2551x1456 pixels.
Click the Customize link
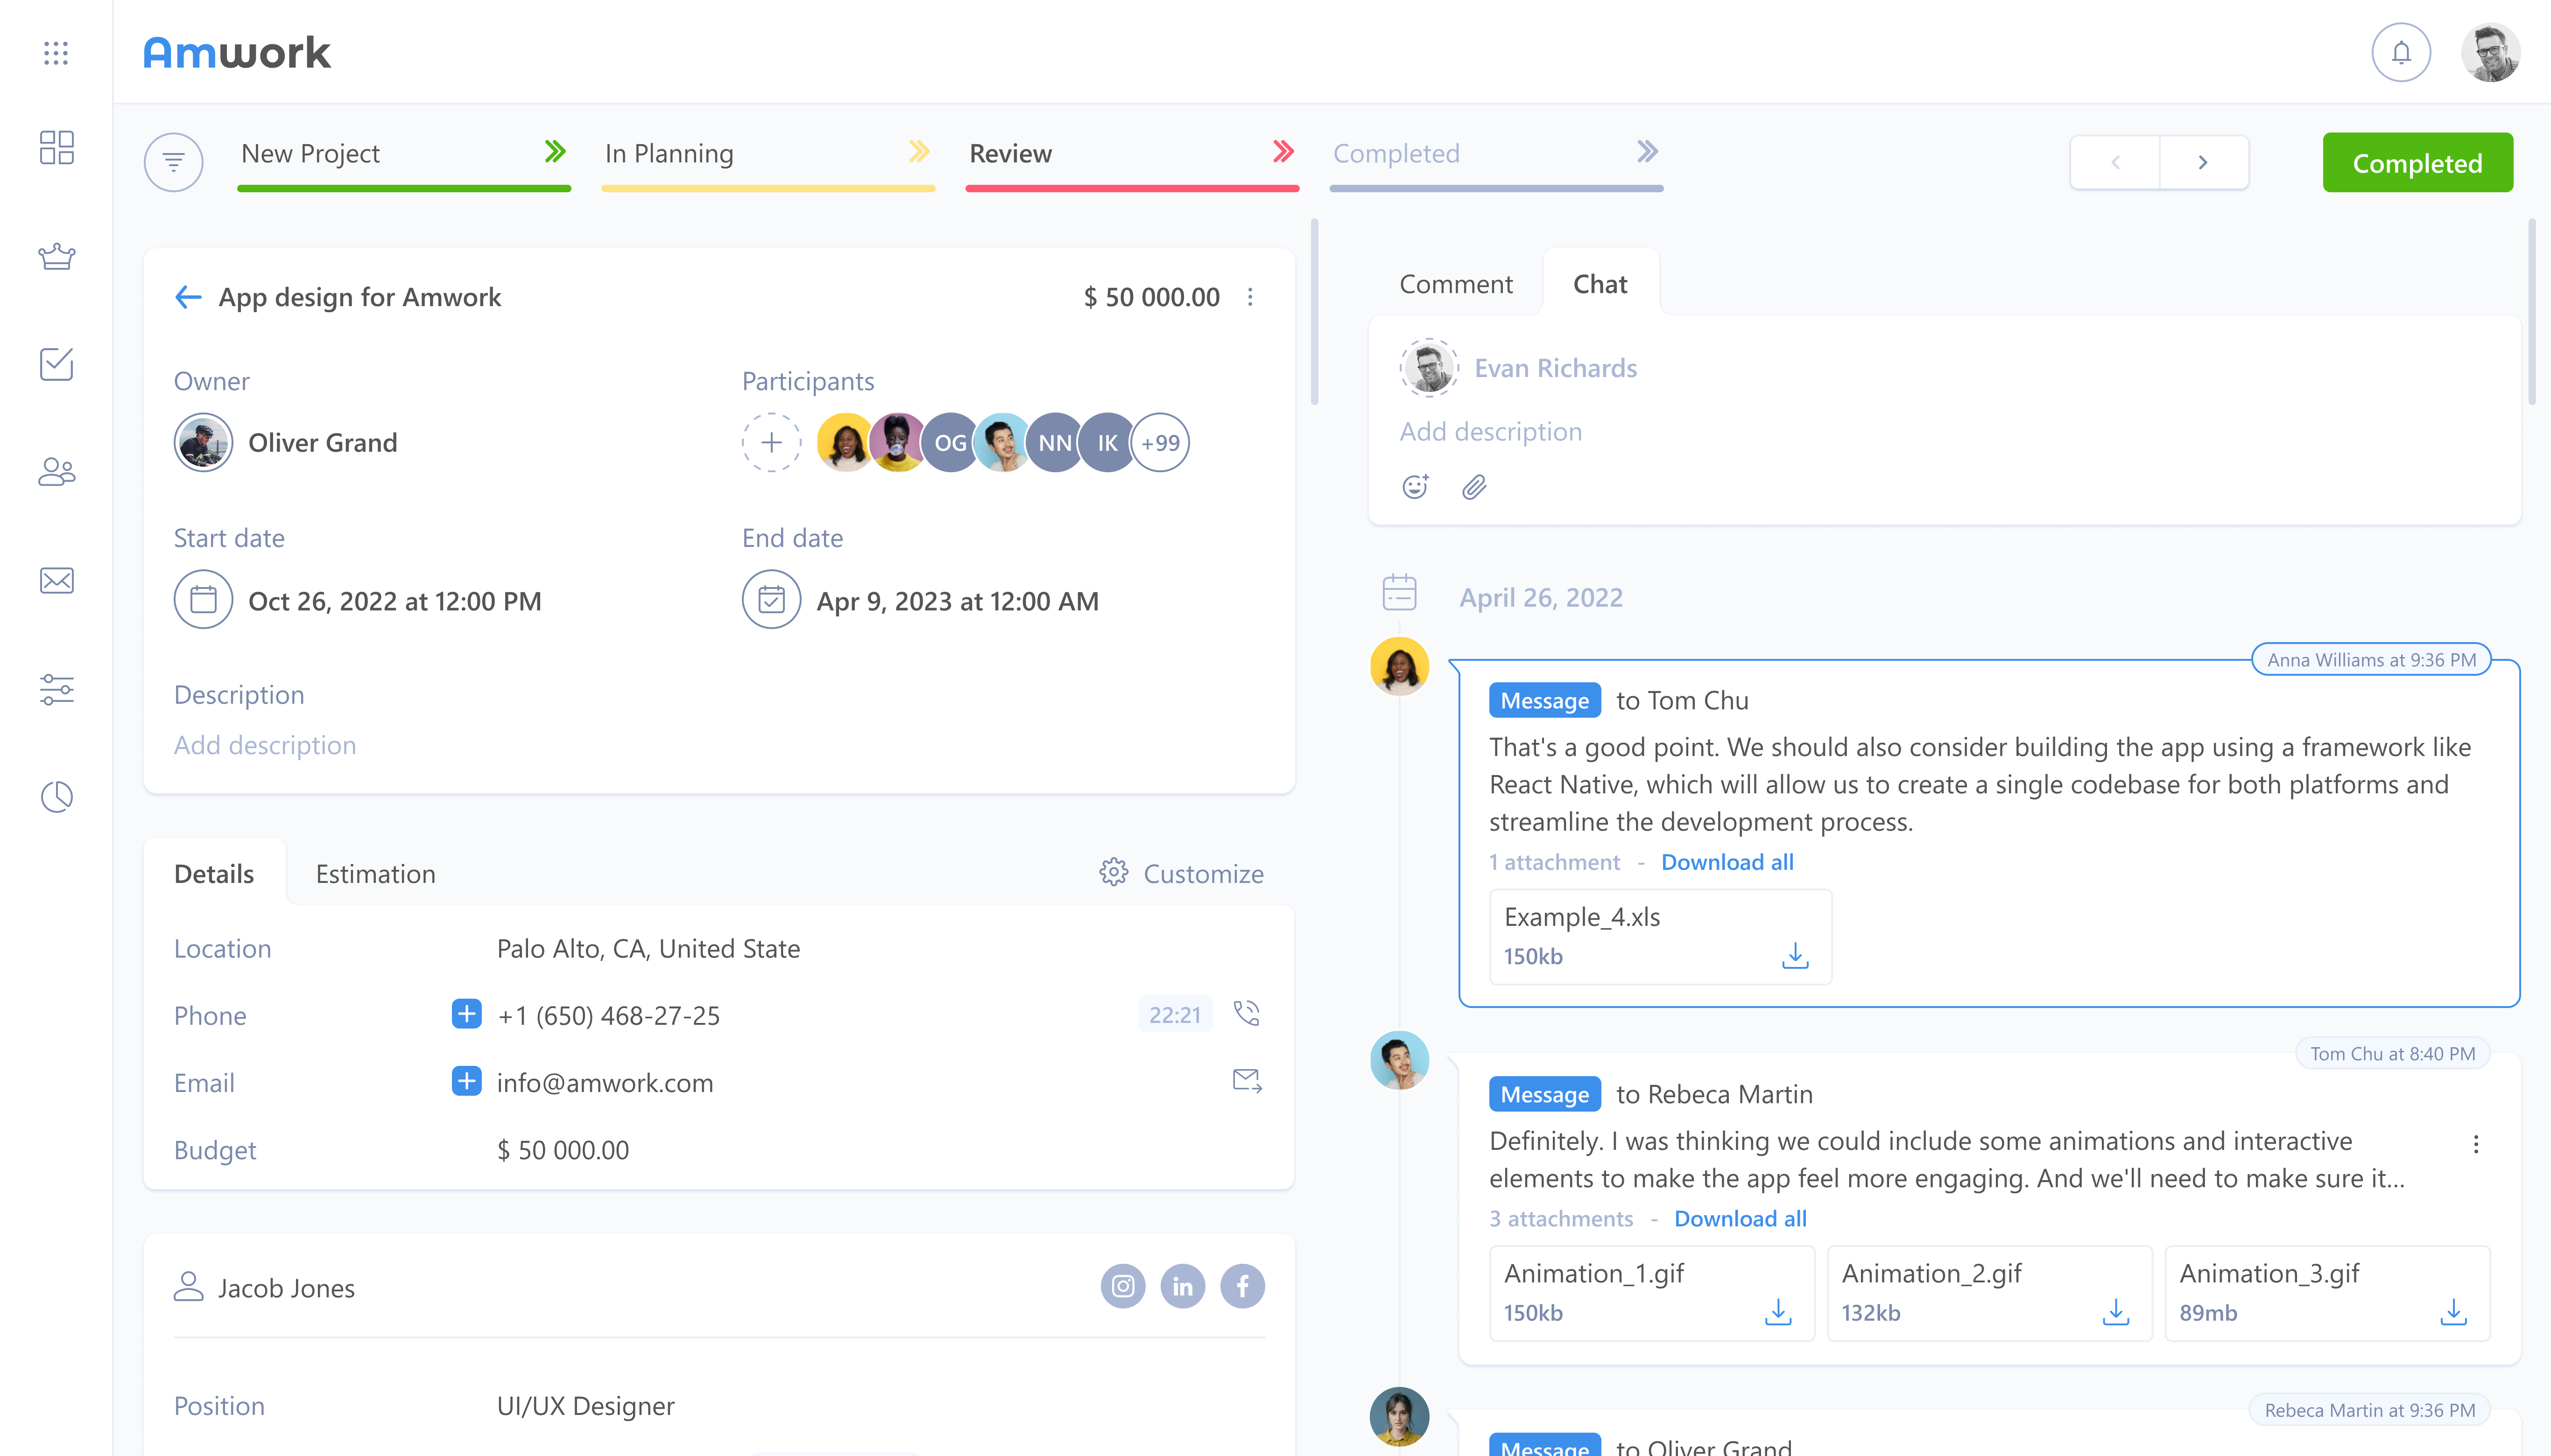[x=1204, y=873]
